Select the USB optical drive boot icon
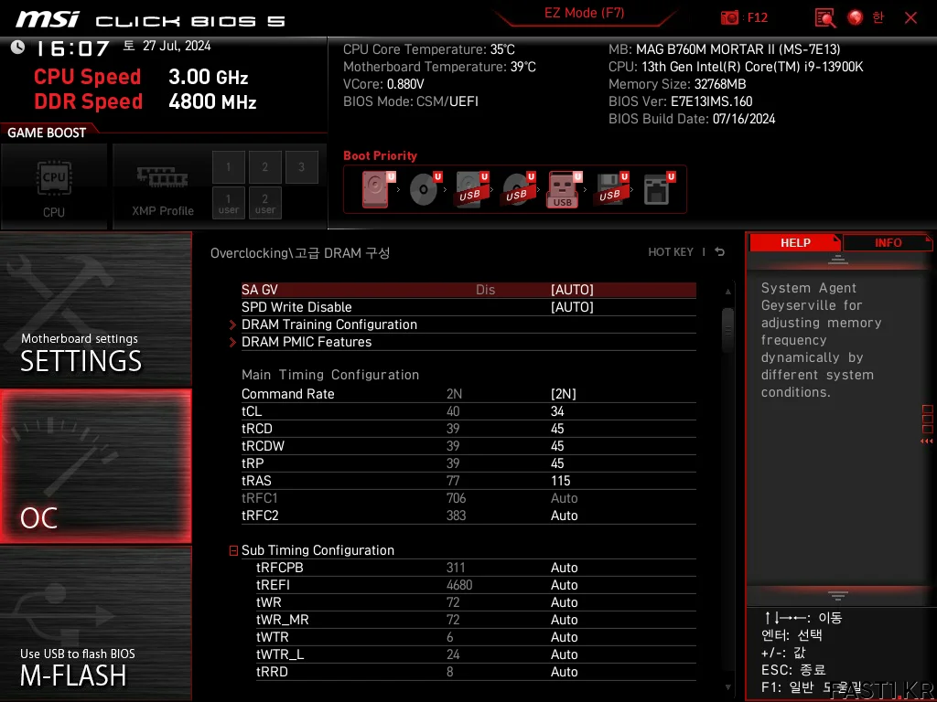 pos(518,189)
